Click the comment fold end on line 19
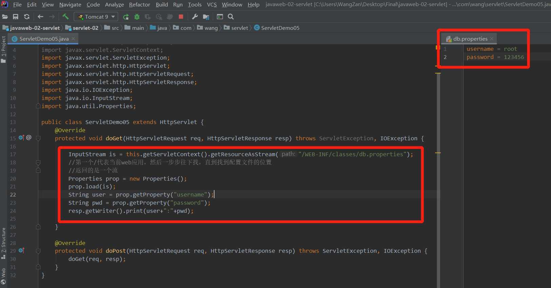The height and width of the screenshot is (288, 551). tap(38, 170)
